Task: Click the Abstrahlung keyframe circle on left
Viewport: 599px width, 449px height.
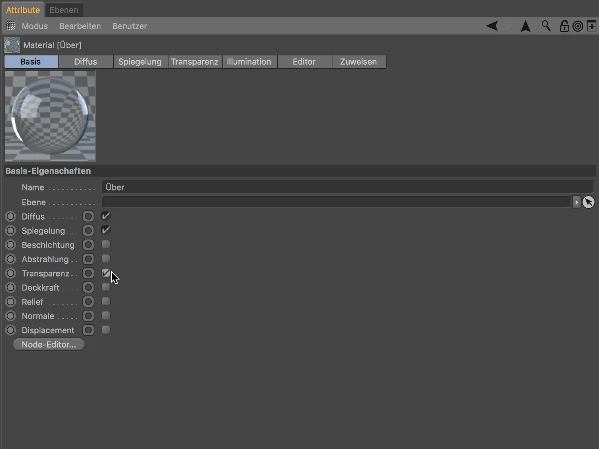Action: point(10,259)
